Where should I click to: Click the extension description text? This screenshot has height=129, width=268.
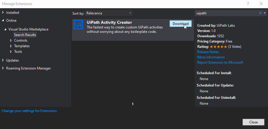tap(125, 30)
